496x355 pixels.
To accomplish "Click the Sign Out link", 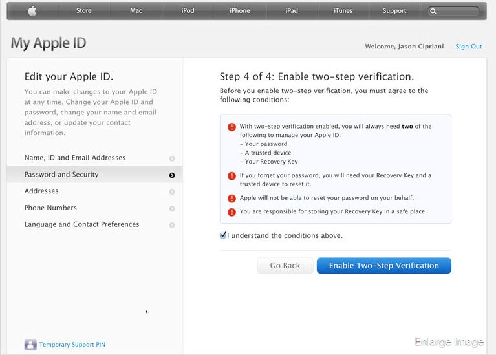I will pyautogui.click(x=468, y=47).
